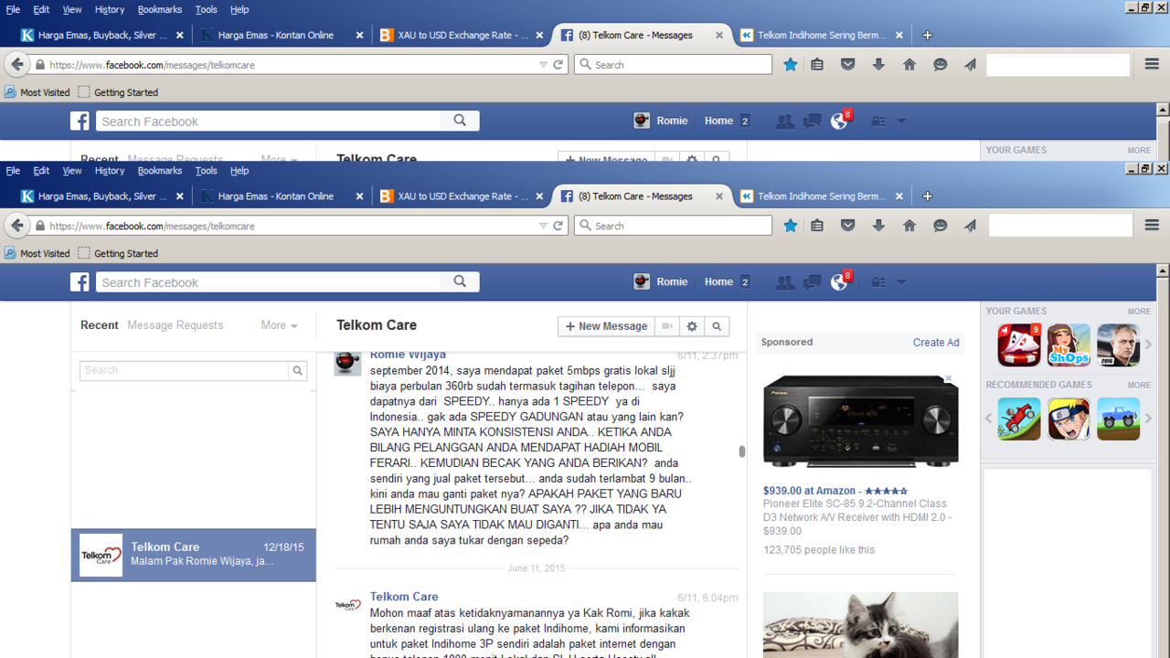This screenshot has width=1170, height=658.
Task: Expand the More dropdown beside Message Requests
Action: 279,325
